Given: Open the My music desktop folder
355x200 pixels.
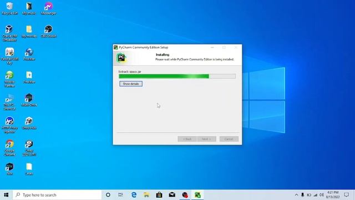Looking at the screenshot, I should click(29, 9).
